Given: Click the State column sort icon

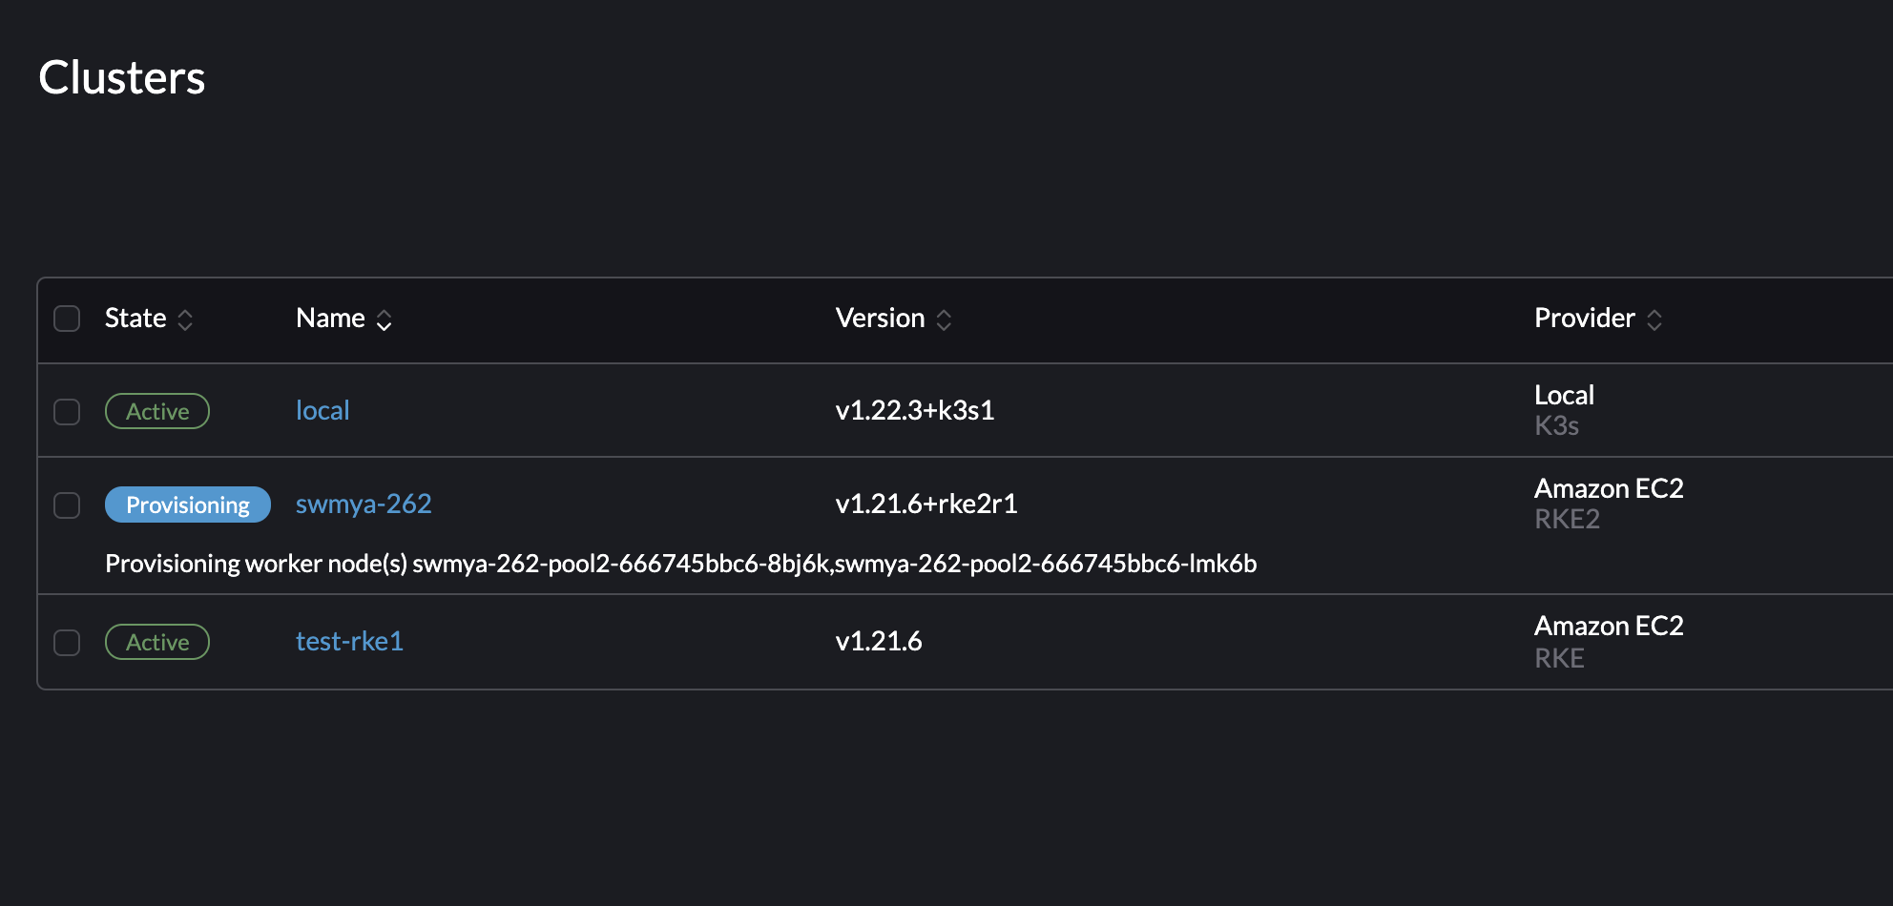Looking at the screenshot, I should click(187, 319).
